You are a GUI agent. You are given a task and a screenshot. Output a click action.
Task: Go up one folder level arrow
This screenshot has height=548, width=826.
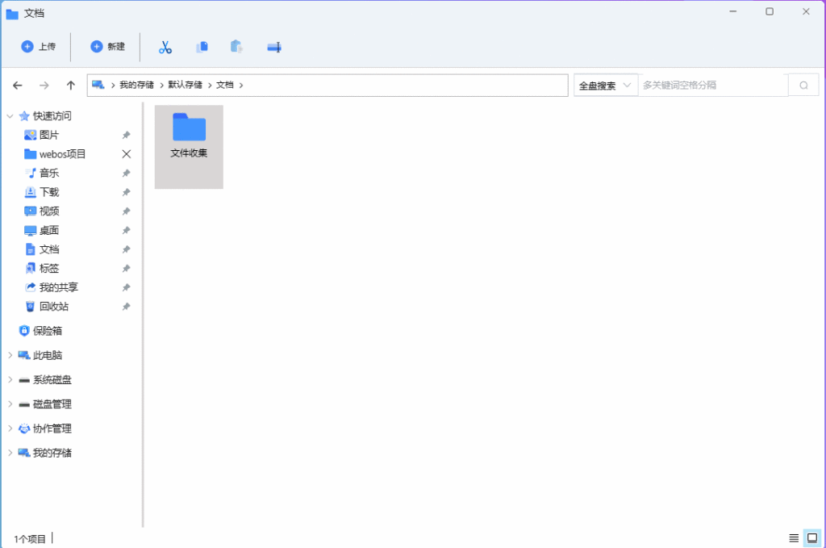click(x=71, y=86)
